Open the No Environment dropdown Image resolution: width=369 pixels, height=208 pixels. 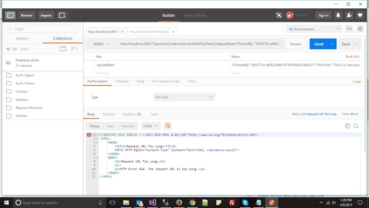[x=314, y=29]
